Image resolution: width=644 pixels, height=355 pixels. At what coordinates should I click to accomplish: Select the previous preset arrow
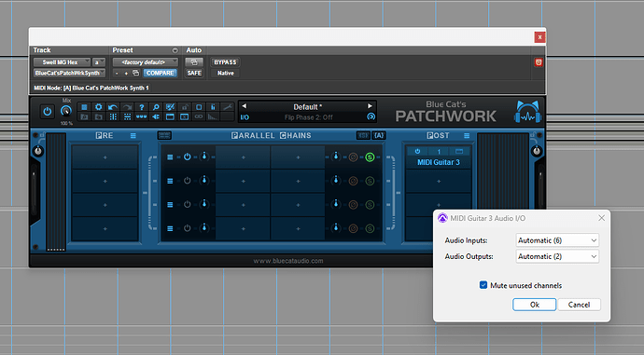[245, 106]
